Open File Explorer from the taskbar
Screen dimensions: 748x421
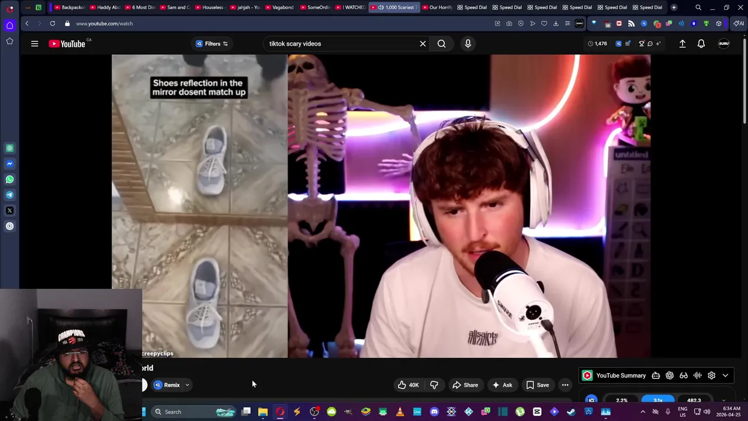(x=263, y=412)
